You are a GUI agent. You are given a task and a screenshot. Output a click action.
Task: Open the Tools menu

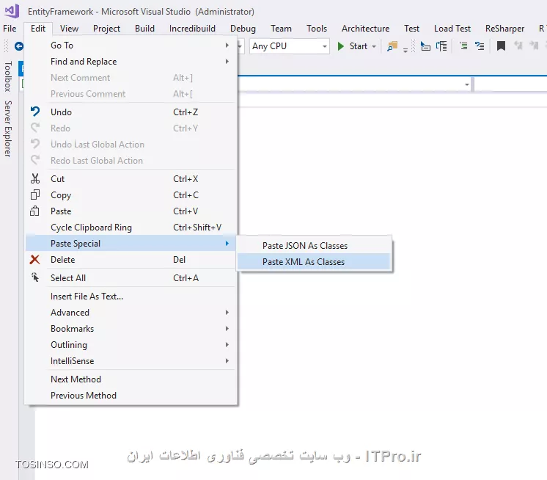[x=317, y=29]
